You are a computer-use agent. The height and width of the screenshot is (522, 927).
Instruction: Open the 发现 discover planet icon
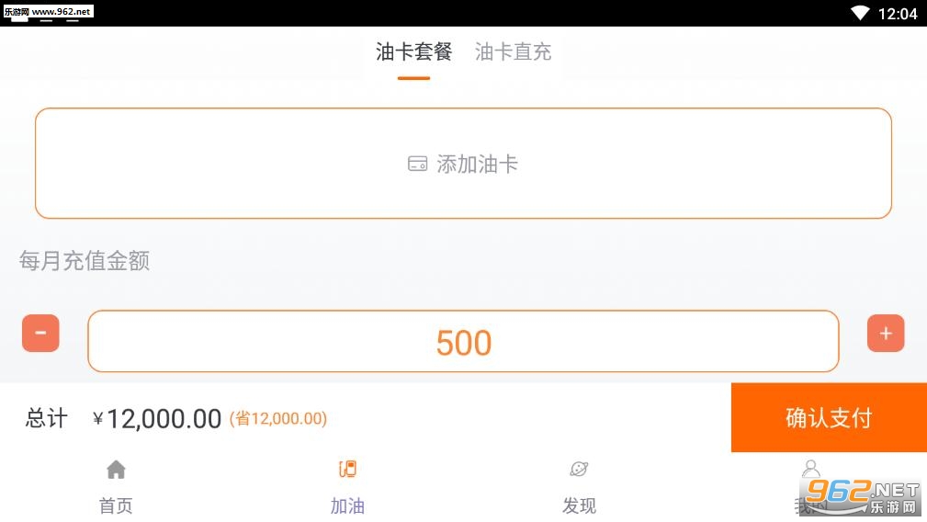579,470
